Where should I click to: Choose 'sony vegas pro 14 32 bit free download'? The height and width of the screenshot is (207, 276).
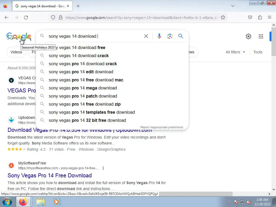click(x=112, y=120)
